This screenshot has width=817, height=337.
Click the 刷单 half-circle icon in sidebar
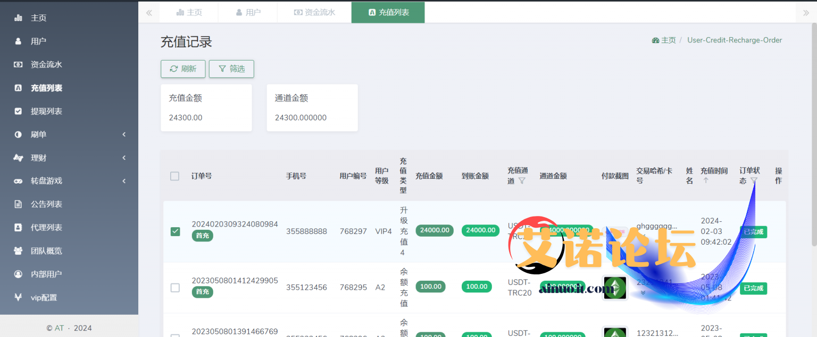coord(18,134)
